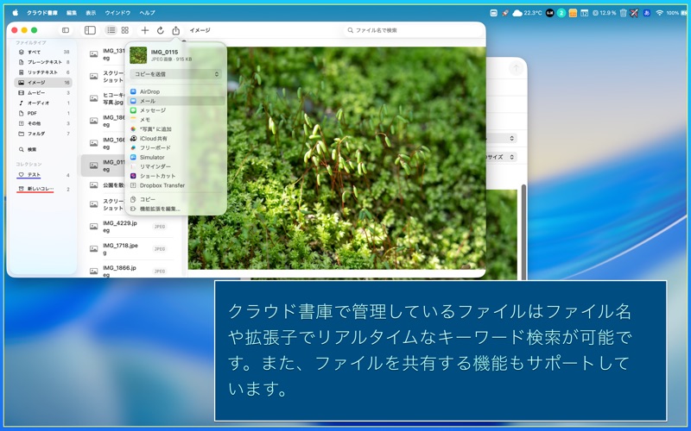The height and width of the screenshot is (431, 691).
Task: Click vertical scrollbar in background window
Action: pyautogui.click(x=524, y=232)
